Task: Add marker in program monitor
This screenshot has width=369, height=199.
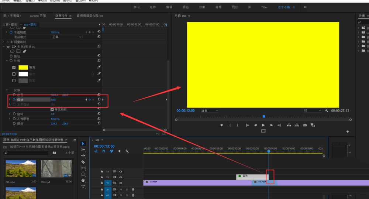Action: [x=221, y=125]
